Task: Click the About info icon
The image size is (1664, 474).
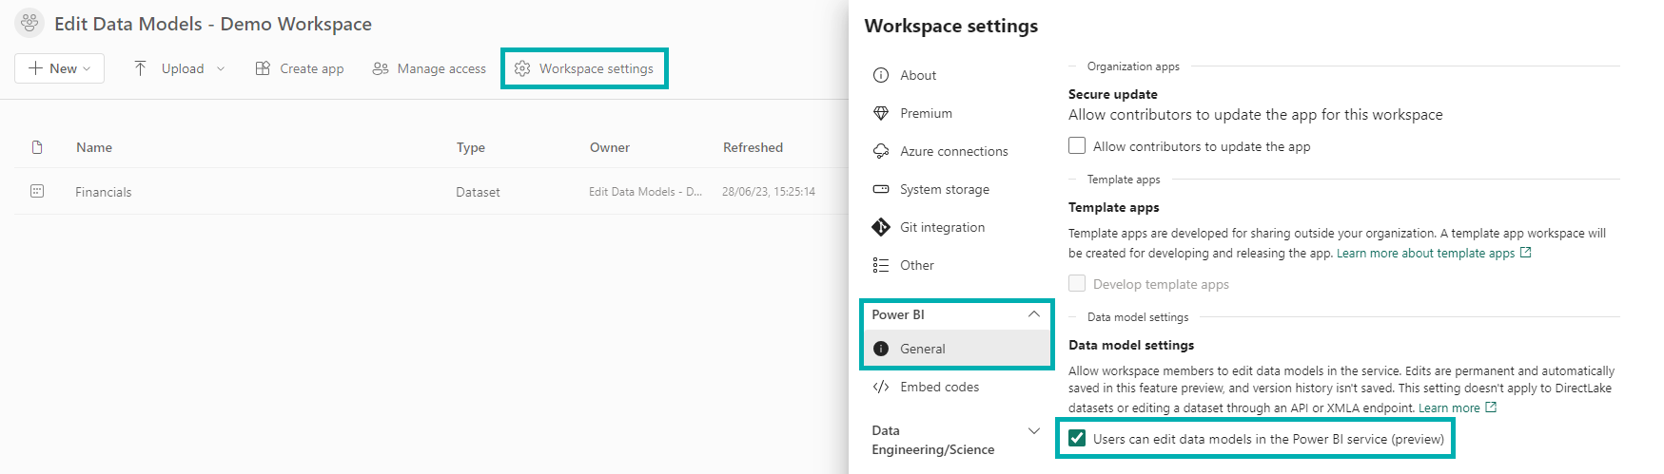Action: point(881,75)
